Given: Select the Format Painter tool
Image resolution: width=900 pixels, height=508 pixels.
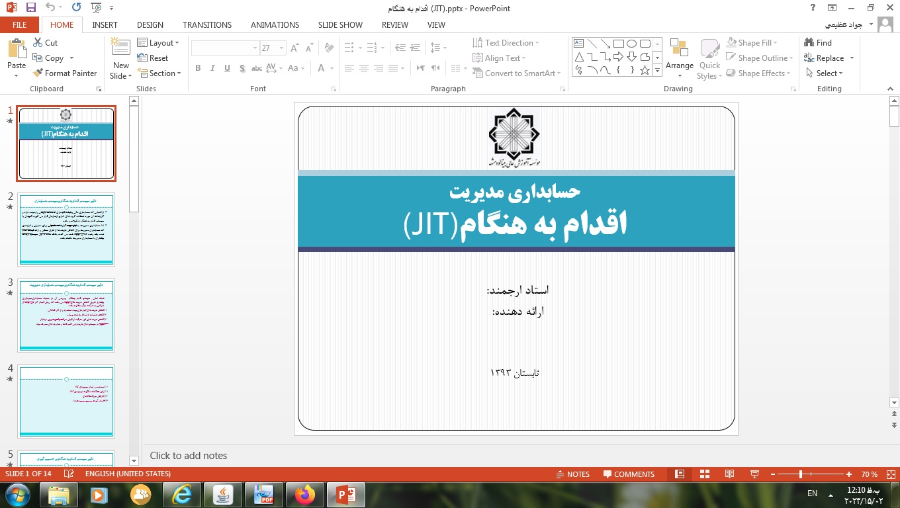Looking at the screenshot, I should 66,73.
